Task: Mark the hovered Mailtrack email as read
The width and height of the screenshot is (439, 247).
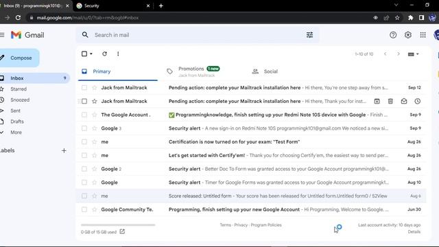Action: tap(404, 101)
